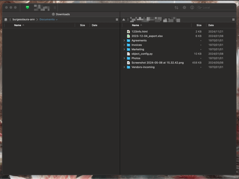Viewport: 239px width, 179px height.
Task: Click the grid view icon in the right pane
Action: pos(233,19)
